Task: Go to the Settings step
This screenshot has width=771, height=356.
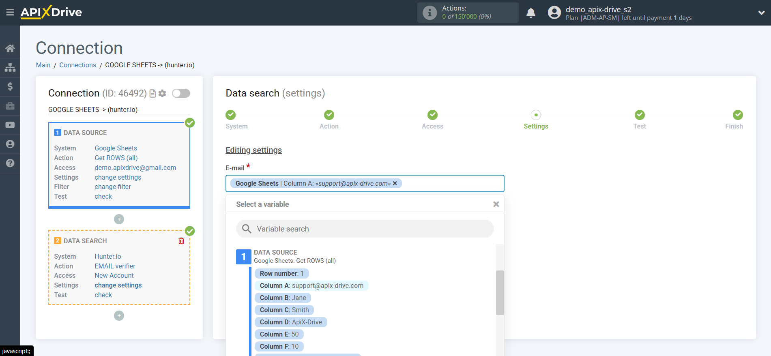Action: tap(536, 115)
